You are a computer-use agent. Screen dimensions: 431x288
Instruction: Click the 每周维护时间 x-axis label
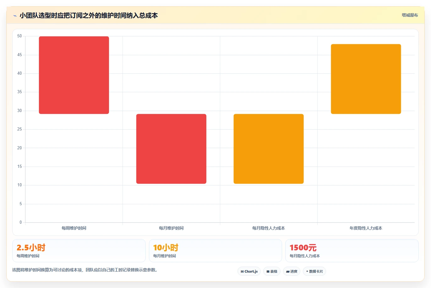pos(74,228)
